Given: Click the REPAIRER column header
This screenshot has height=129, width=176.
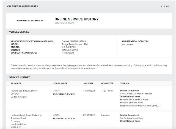Looking at the screenshot, I should 16,83.
